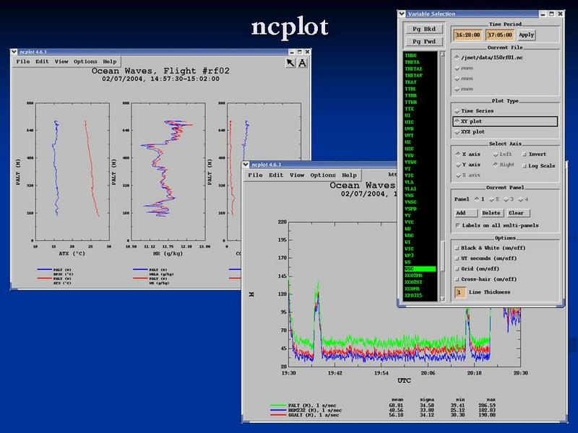
Task: Open the View menu in the Flight #rf02 window
Action: 61,61
